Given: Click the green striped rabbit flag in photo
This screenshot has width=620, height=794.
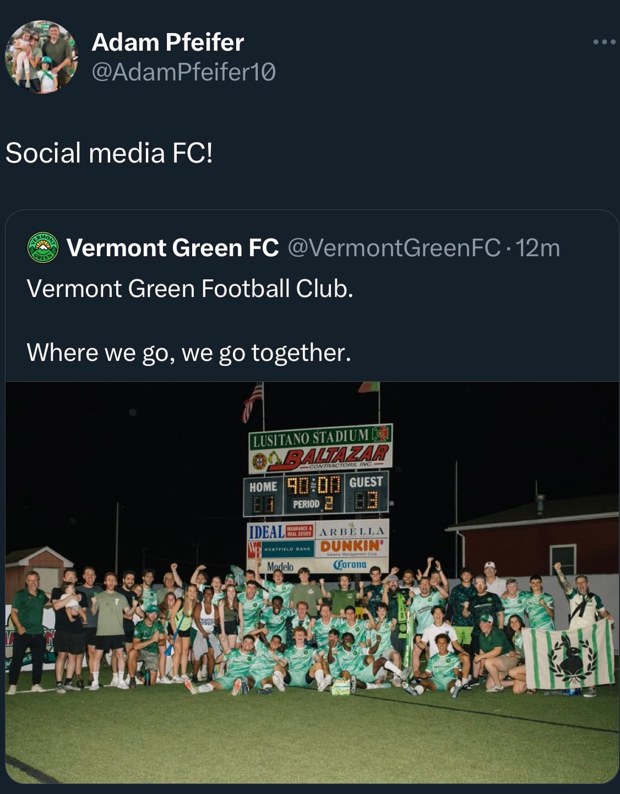Looking at the screenshot, I should click(x=567, y=654).
